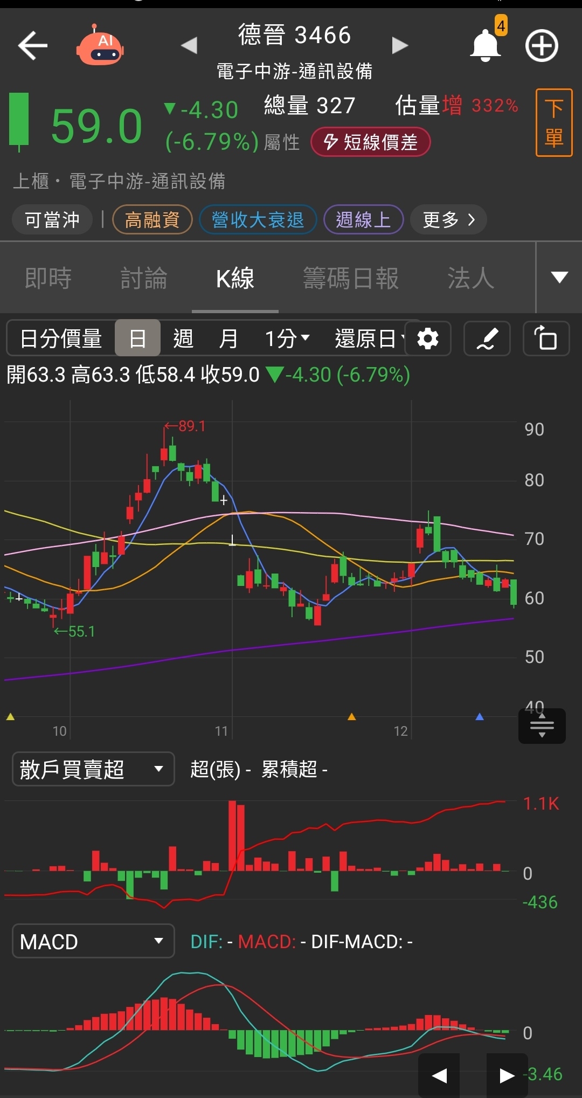Select the chart drawing pen tool
582x1098 pixels.
(487, 339)
